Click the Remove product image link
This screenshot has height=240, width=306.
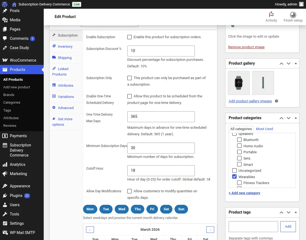point(246,47)
